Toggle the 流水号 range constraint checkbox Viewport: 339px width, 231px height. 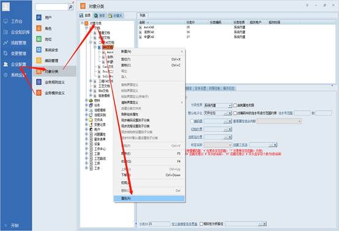[x=235, y=113]
